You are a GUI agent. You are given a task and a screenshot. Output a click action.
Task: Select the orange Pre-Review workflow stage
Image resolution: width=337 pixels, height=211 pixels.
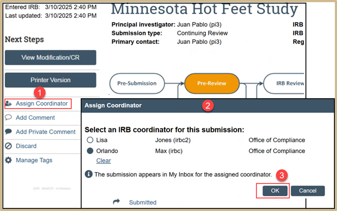click(212, 83)
